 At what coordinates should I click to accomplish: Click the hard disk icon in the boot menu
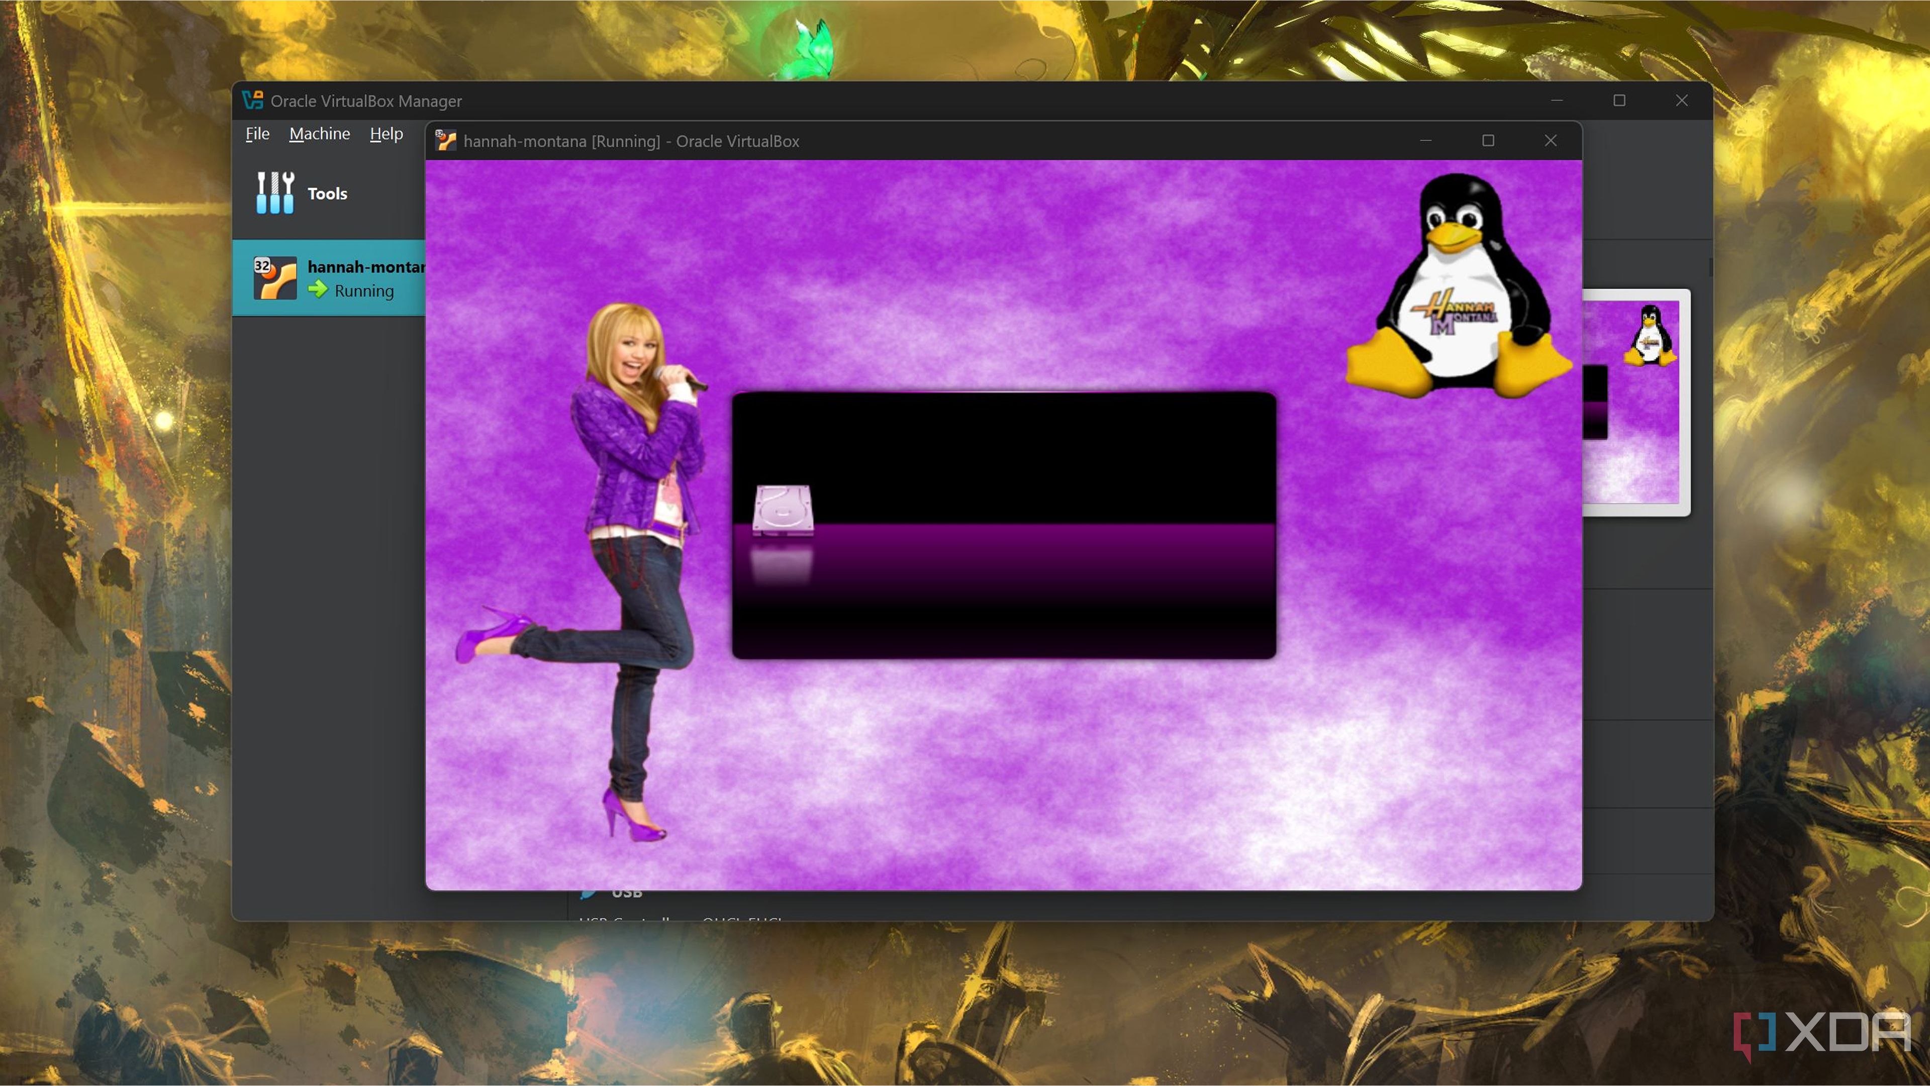click(x=782, y=511)
